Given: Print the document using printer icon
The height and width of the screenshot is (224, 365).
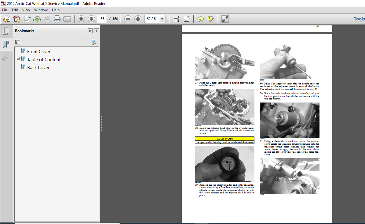Looking at the screenshot, I should click(x=57, y=19).
